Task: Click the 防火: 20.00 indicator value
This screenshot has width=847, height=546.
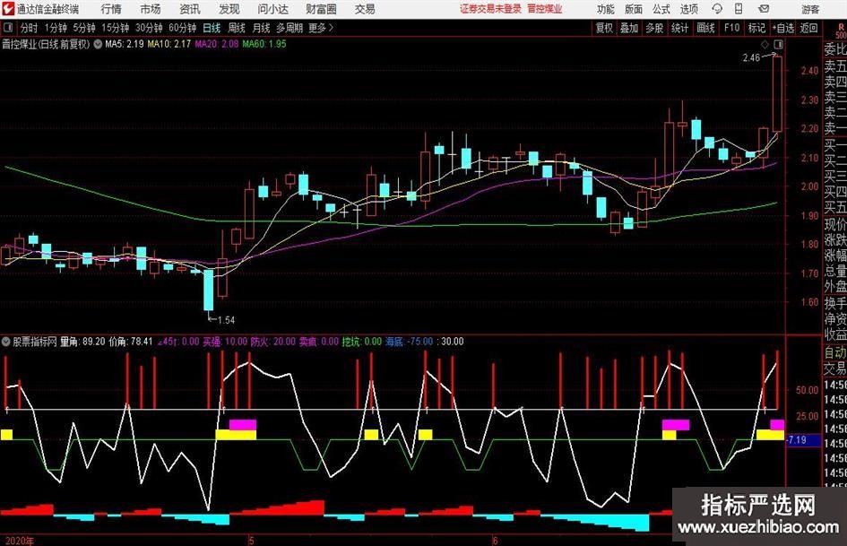Action: point(272,342)
